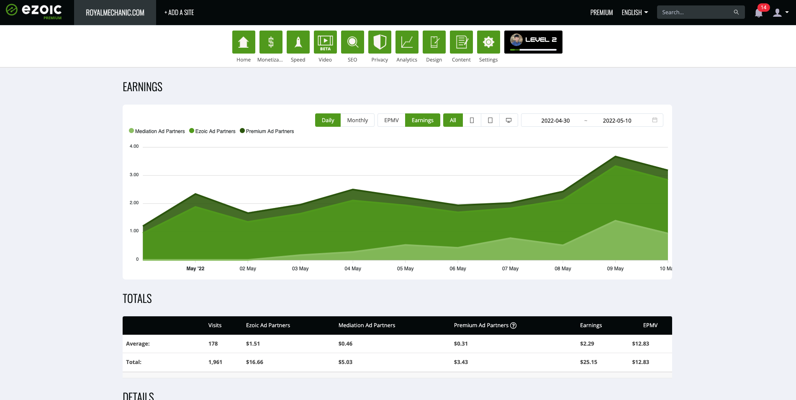The width and height of the screenshot is (796, 400).
Task: Open the Privacy shield icon
Action: 380,42
